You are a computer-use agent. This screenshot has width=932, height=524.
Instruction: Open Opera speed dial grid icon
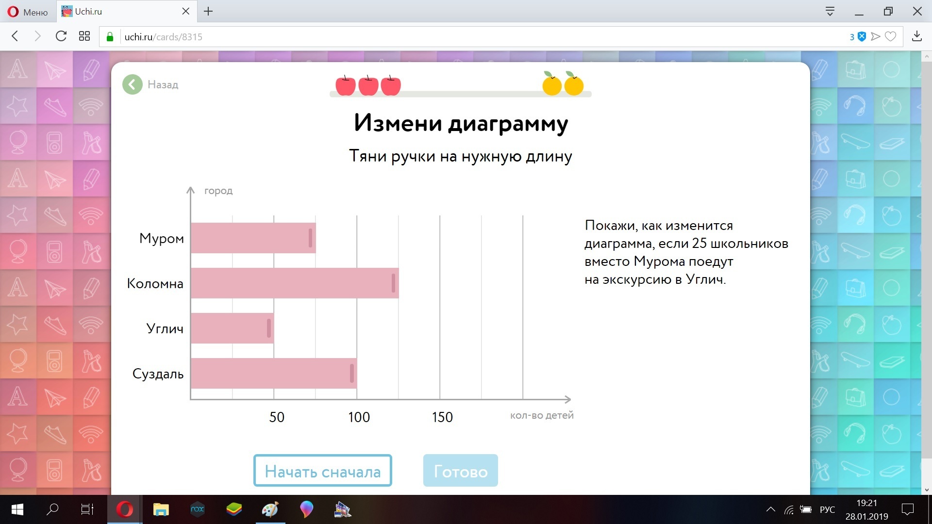pyautogui.click(x=84, y=36)
